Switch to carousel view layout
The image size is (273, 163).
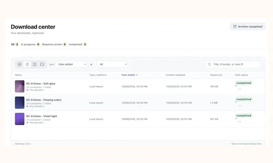pos(42,64)
